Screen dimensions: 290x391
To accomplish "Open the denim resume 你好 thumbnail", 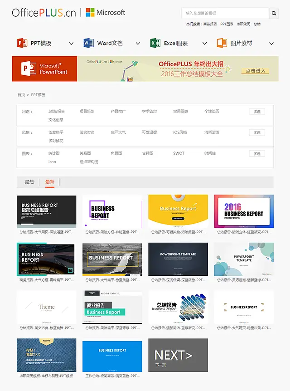I will tap(46, 355).
